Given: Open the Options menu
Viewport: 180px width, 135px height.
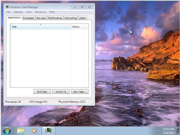Looking at the screenshot, I should pos(18,12).
